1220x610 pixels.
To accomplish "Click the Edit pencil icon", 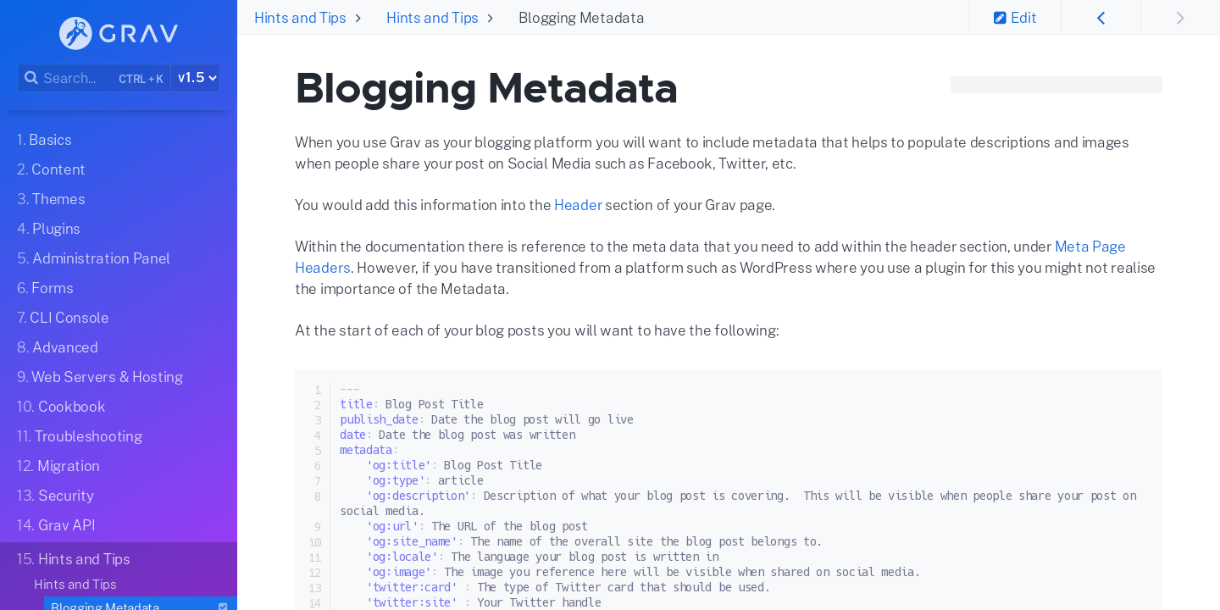I will tap(1000, 18).
